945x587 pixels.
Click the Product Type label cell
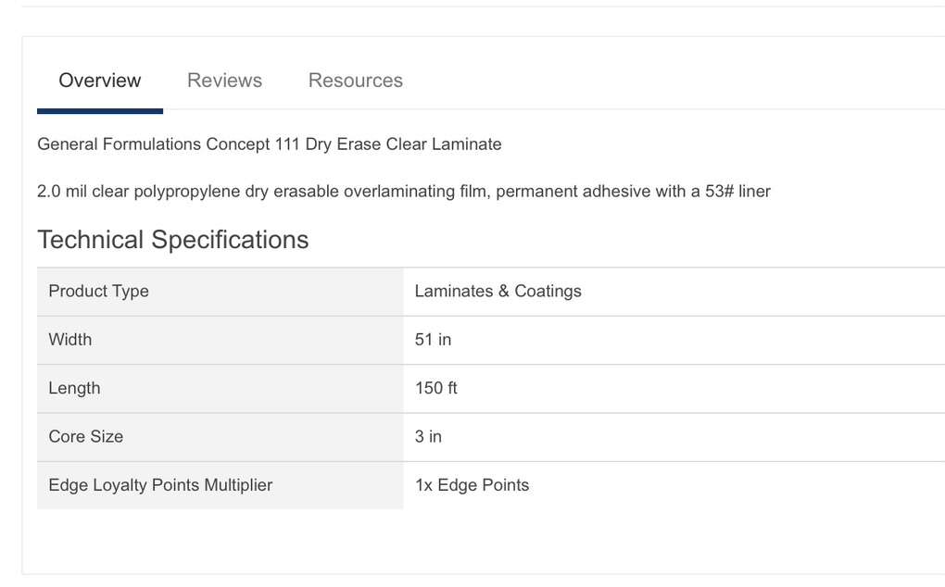pos(98,292)
